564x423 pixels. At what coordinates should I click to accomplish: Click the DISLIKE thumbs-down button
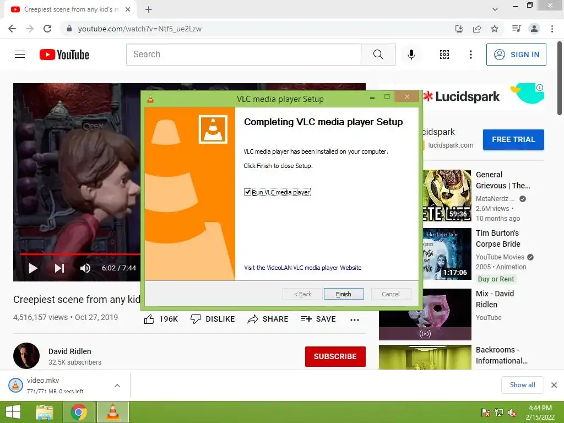coord(213,319)
